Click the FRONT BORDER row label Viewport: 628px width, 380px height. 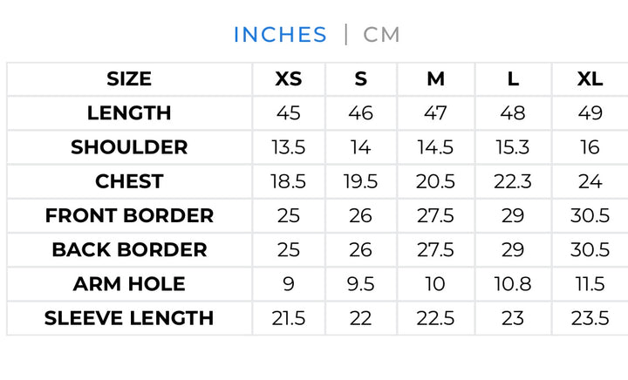click(x=129, y=215)
